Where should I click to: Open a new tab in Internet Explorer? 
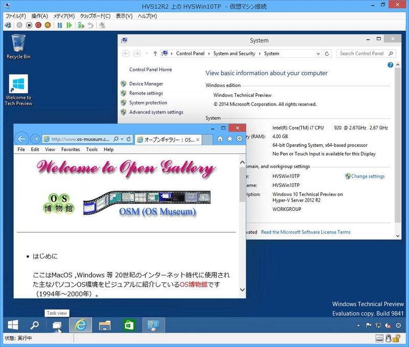point(208,140)
